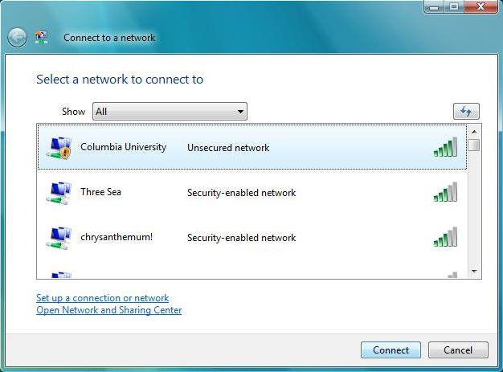Click signal bars for the chrysanthemum! network
Viewport: 503px width, 372px height.
[x=445, y=237]
